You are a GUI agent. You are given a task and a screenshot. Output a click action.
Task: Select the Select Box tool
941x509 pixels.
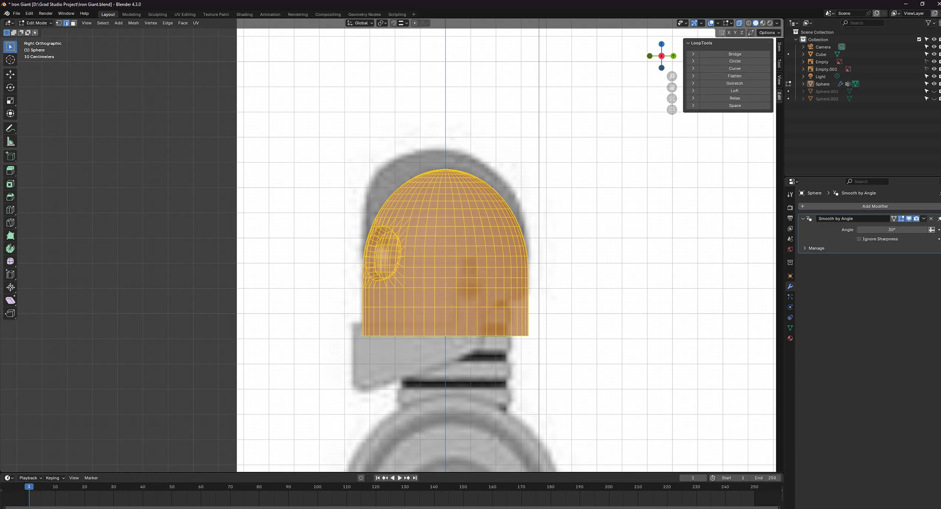10,47
